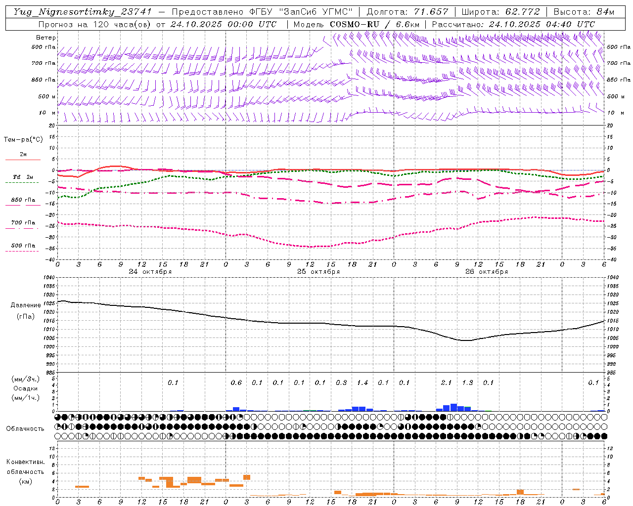Click the 'Осадки' precipitation label
The image size is (633, 506).
(x=26, y=388)
